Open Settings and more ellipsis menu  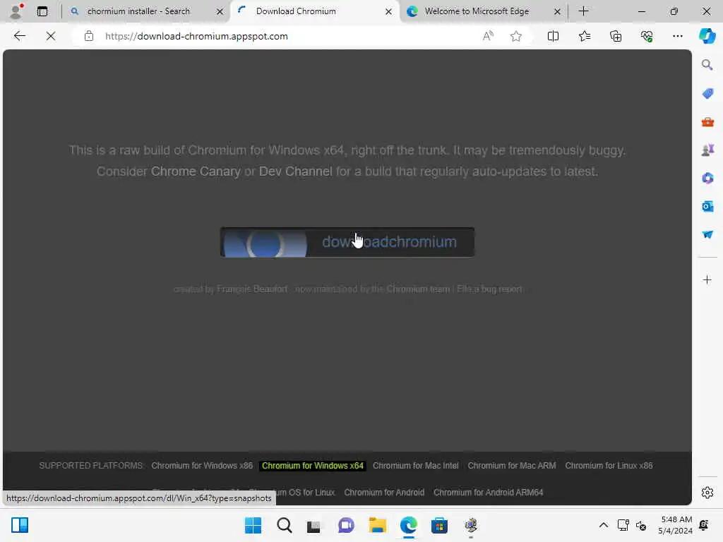[677, 36]
